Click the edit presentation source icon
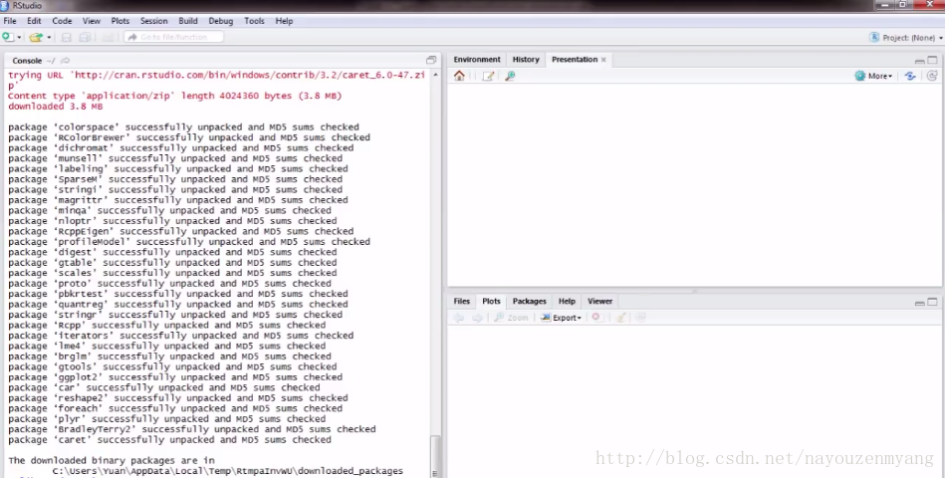The width and height of the screenshot is (945, 478). (x=488, y=76)
